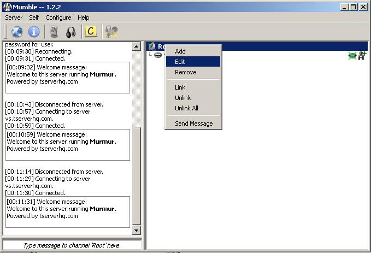This screenshot has height=253, width=371.
Task: Choose Send Message in the context menu
Action: click(x=193, y=123)
